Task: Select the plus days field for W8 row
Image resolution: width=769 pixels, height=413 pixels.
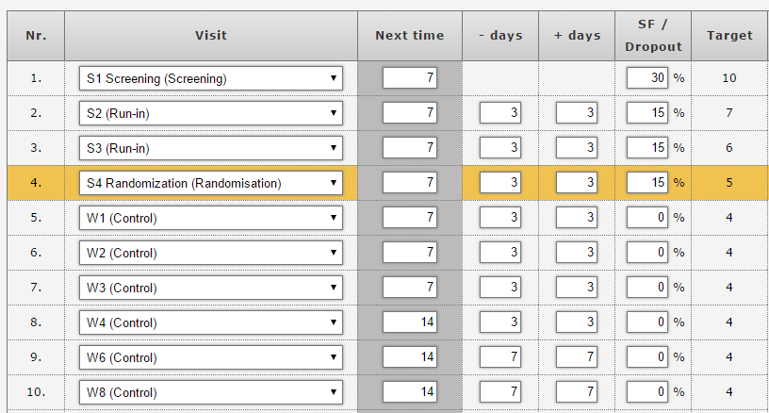Action: (x=576, y=392)
